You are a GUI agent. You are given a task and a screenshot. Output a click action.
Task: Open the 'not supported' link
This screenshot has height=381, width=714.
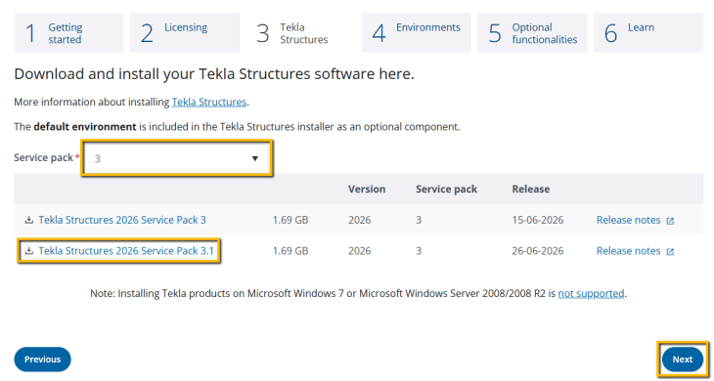coord(591,293)
